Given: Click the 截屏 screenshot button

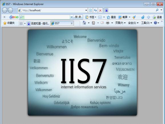Looking at the screenshot, I should coord(123,17).
